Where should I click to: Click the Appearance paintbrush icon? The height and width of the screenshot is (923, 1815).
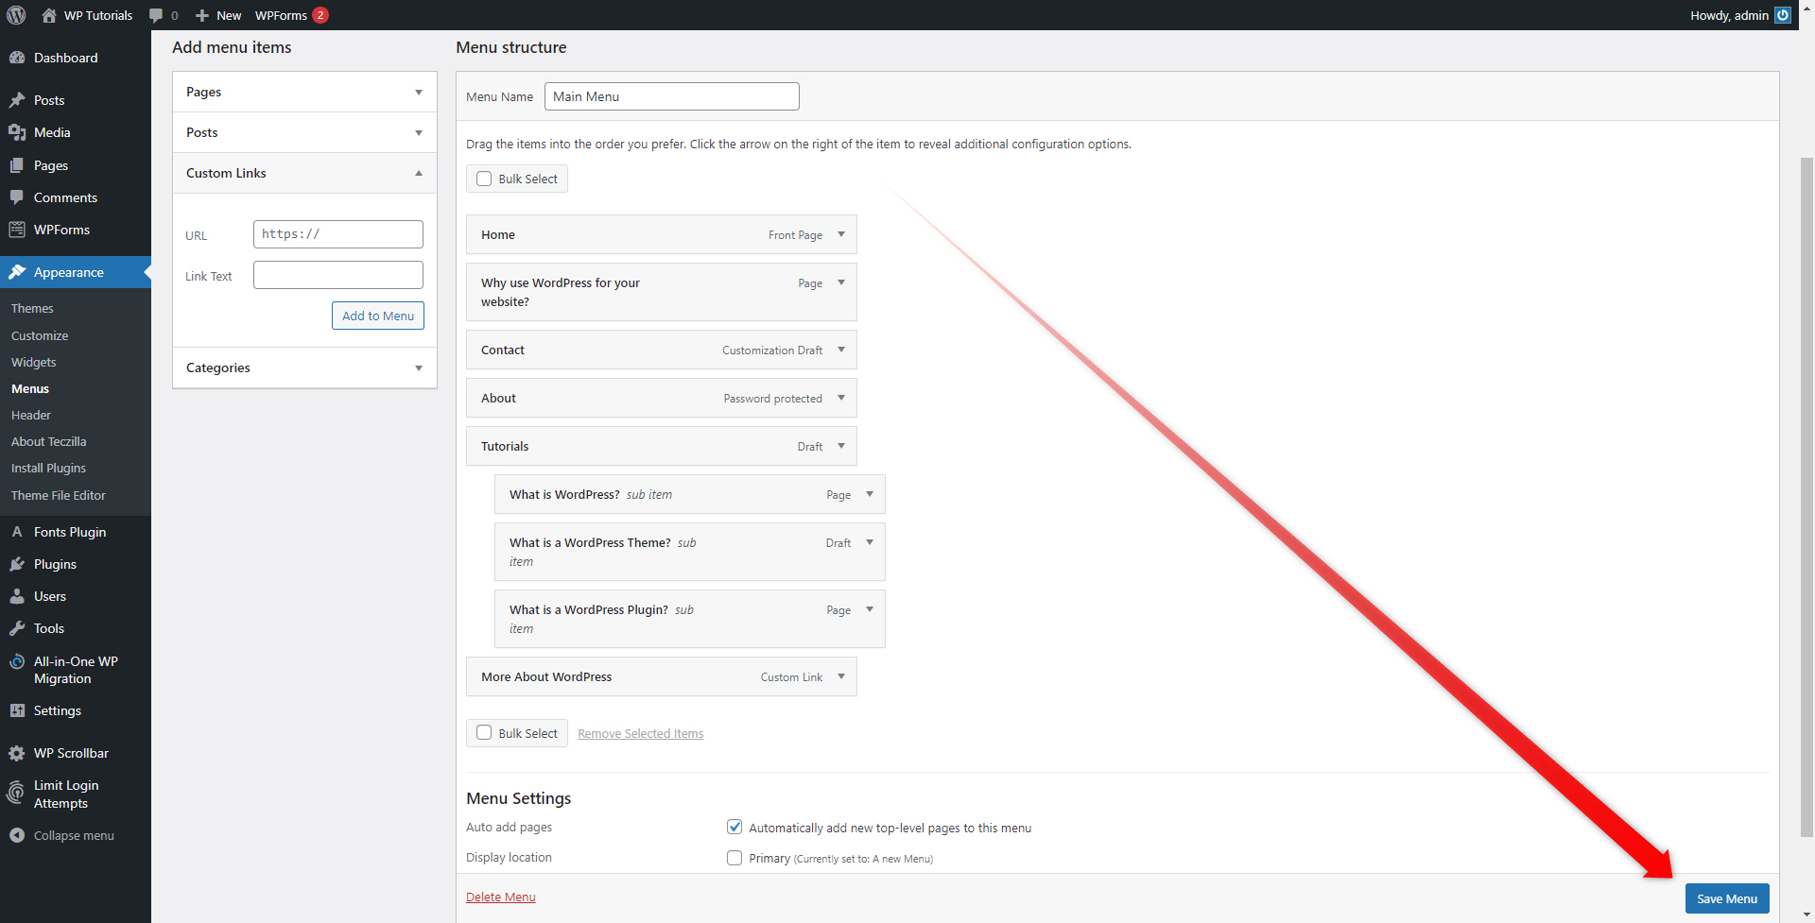pos(17,272)
